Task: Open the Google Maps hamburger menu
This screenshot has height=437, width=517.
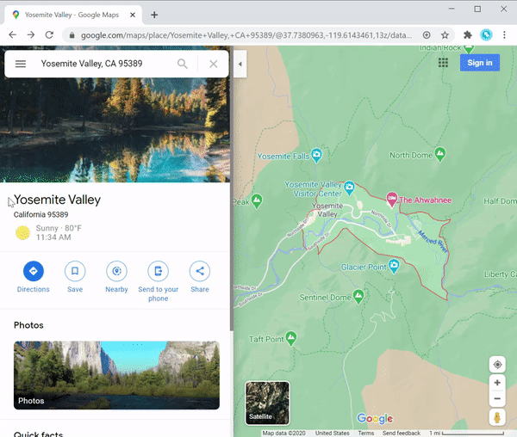Action: pos(21,64)
